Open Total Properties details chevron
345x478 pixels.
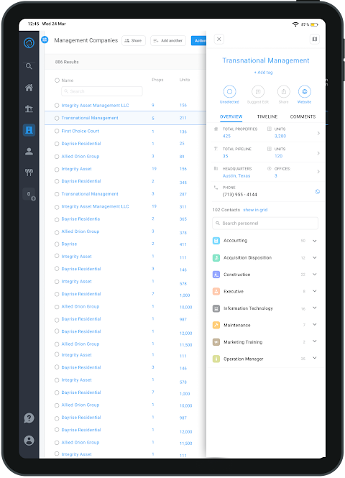pyautogui.click(x=318, y=133)
